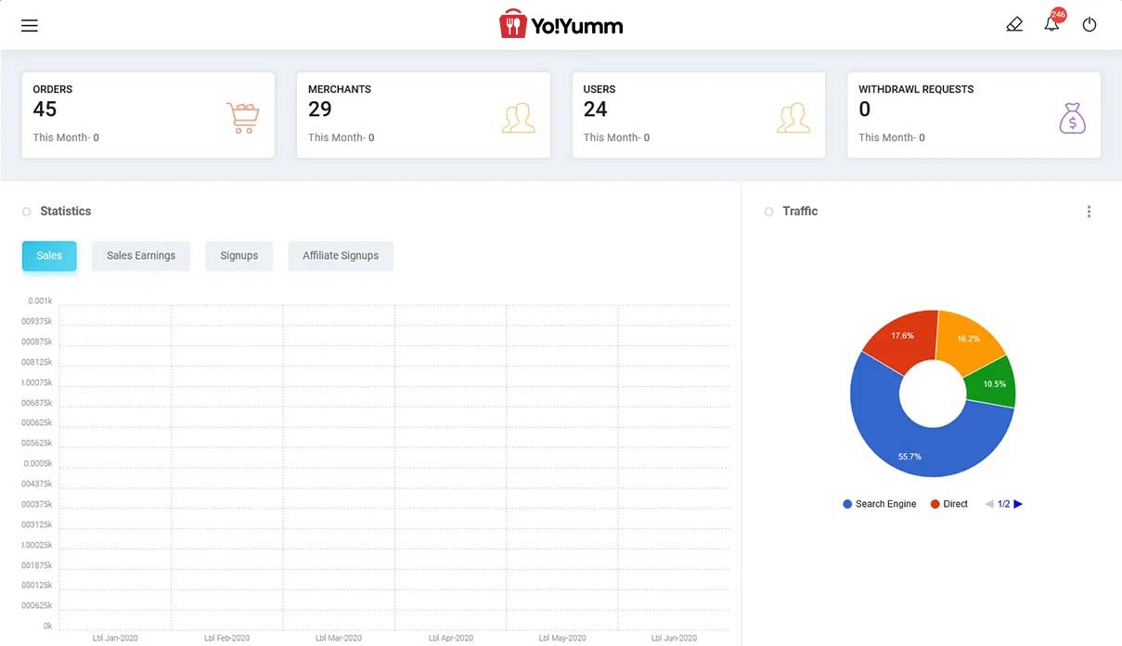Open Traffic panel three-dot options menu
Viewport: 1122px width, 646px height.
[x=1089, y=212]
